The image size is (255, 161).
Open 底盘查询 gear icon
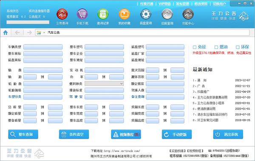(146, 14)
